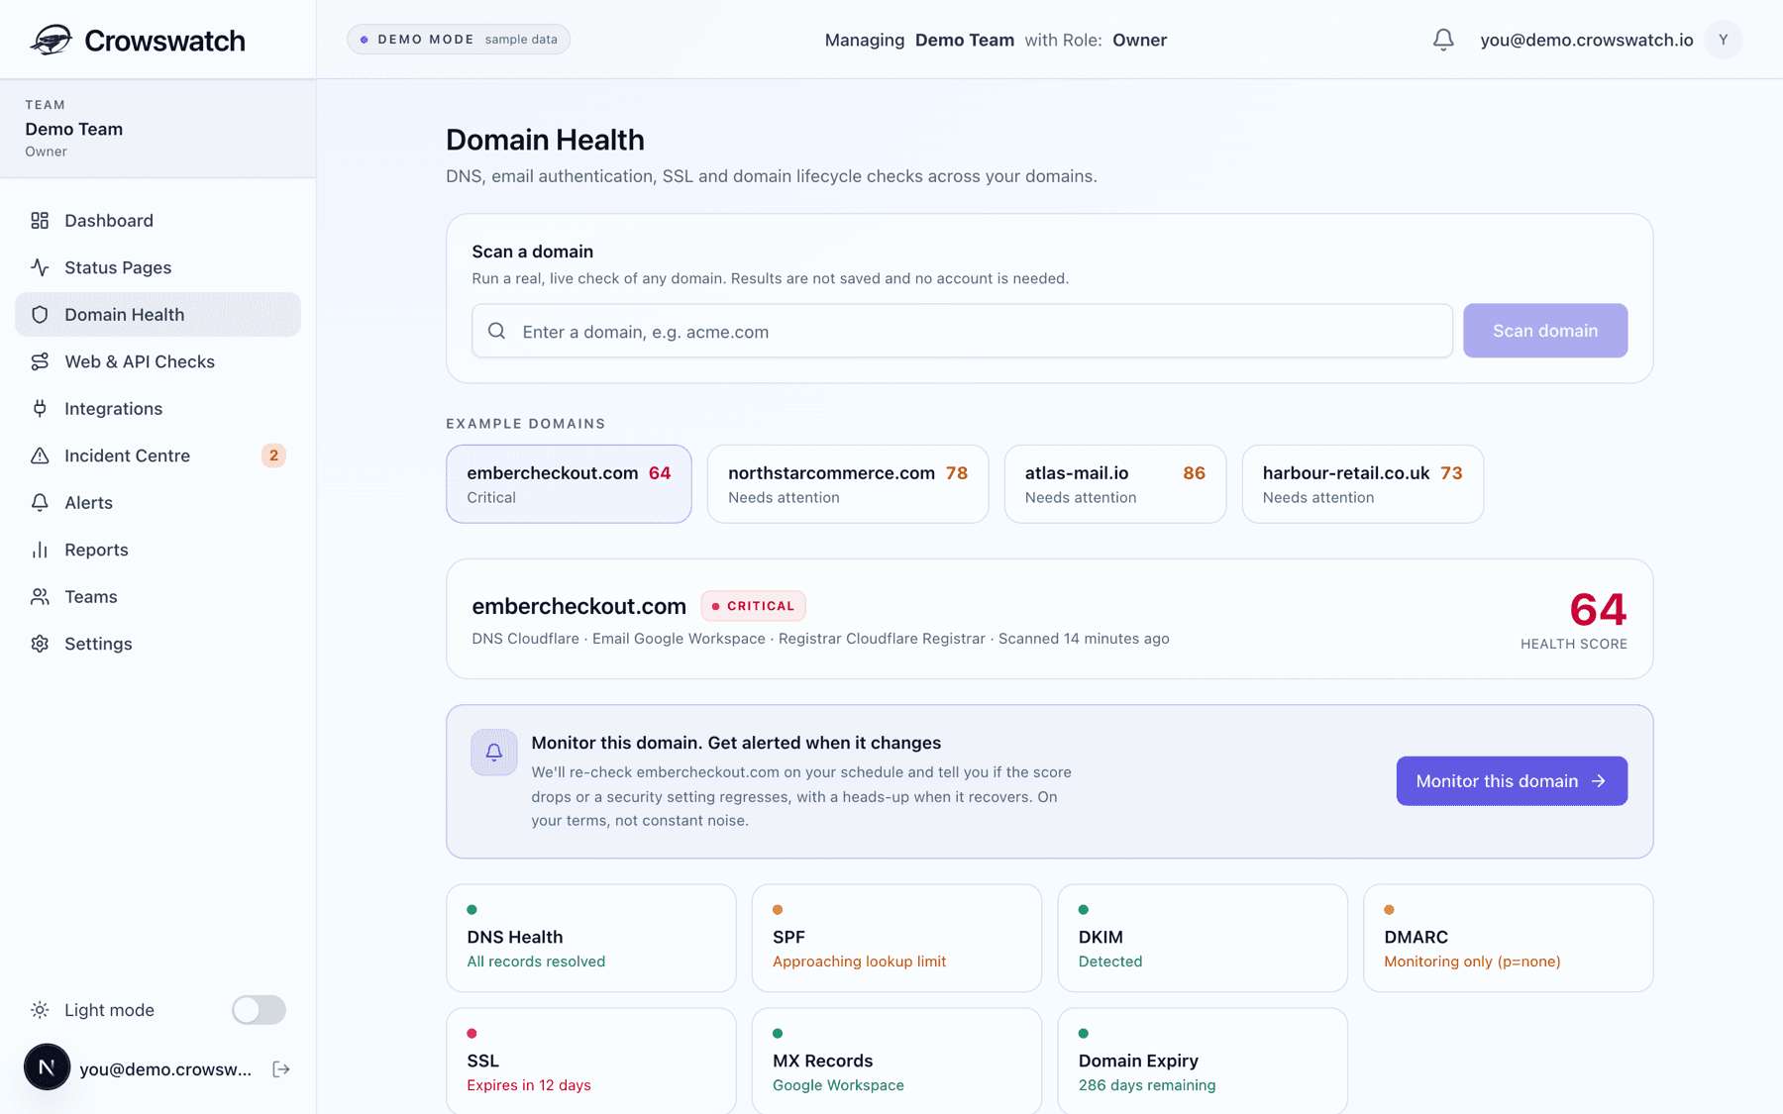
Task: Click the Scan domain button
Action: tap(1545, 331)
